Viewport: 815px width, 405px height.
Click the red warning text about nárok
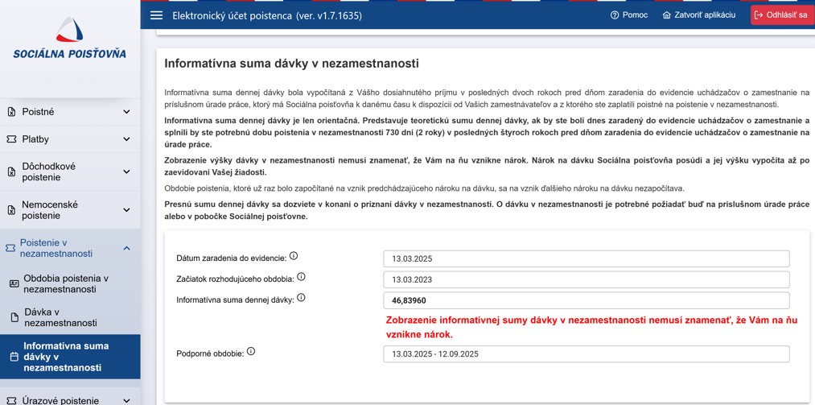click(591, 327)
